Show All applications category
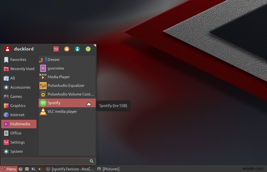The image size is (267, 172). tap(19, 78)
